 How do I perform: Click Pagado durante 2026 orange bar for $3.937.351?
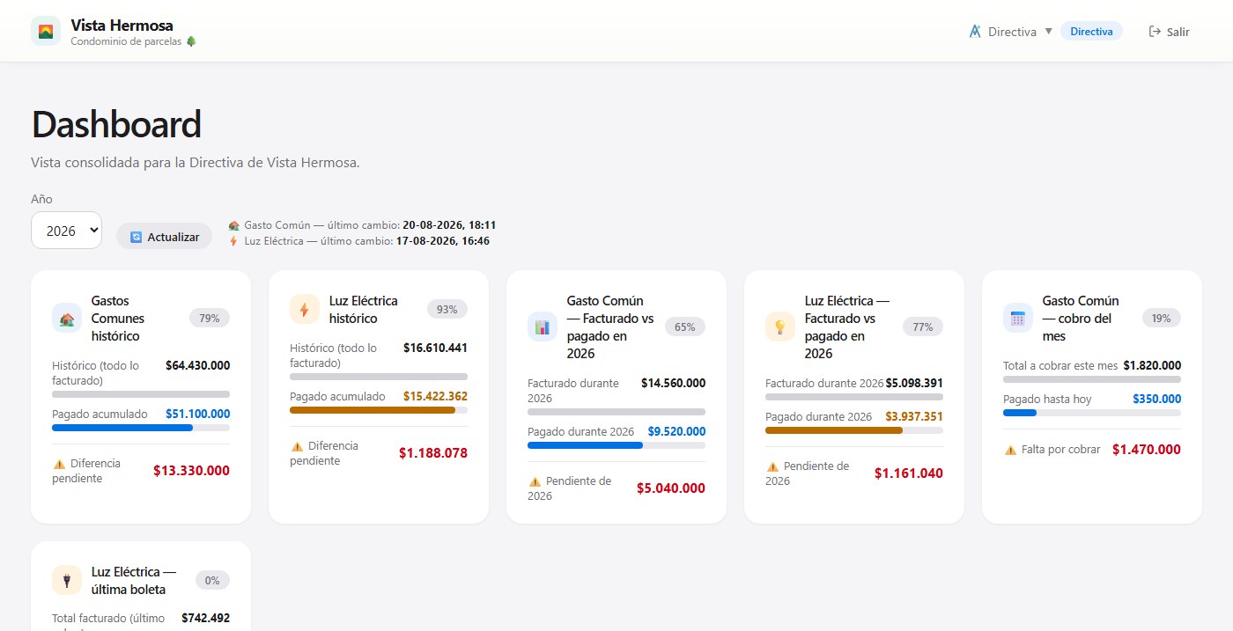coord(854,430)
